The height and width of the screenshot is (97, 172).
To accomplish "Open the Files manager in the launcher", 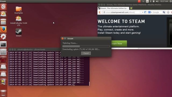I will point(3,22).
